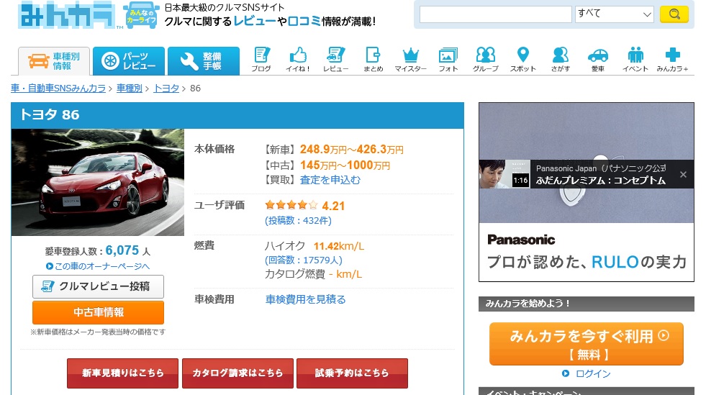
Task: Click the イイね! thumbs-up icon
Action: click(298, 59)
